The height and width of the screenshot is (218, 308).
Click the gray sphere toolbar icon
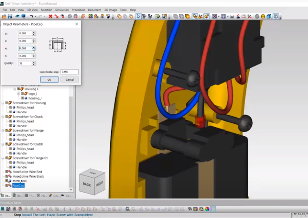(257, 17)
